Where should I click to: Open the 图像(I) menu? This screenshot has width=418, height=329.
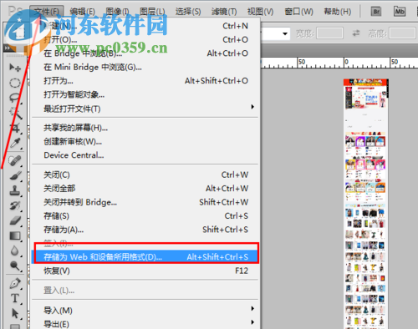pos(117,12)
